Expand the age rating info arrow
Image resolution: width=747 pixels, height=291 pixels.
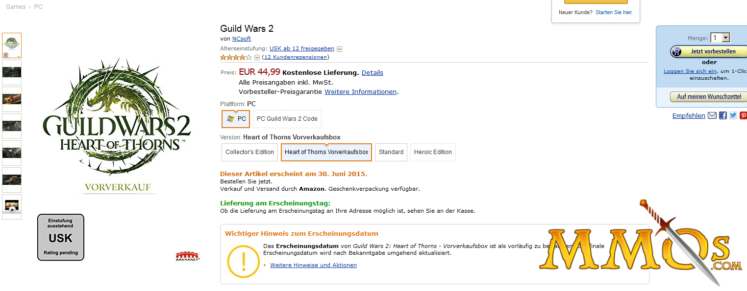339,49
